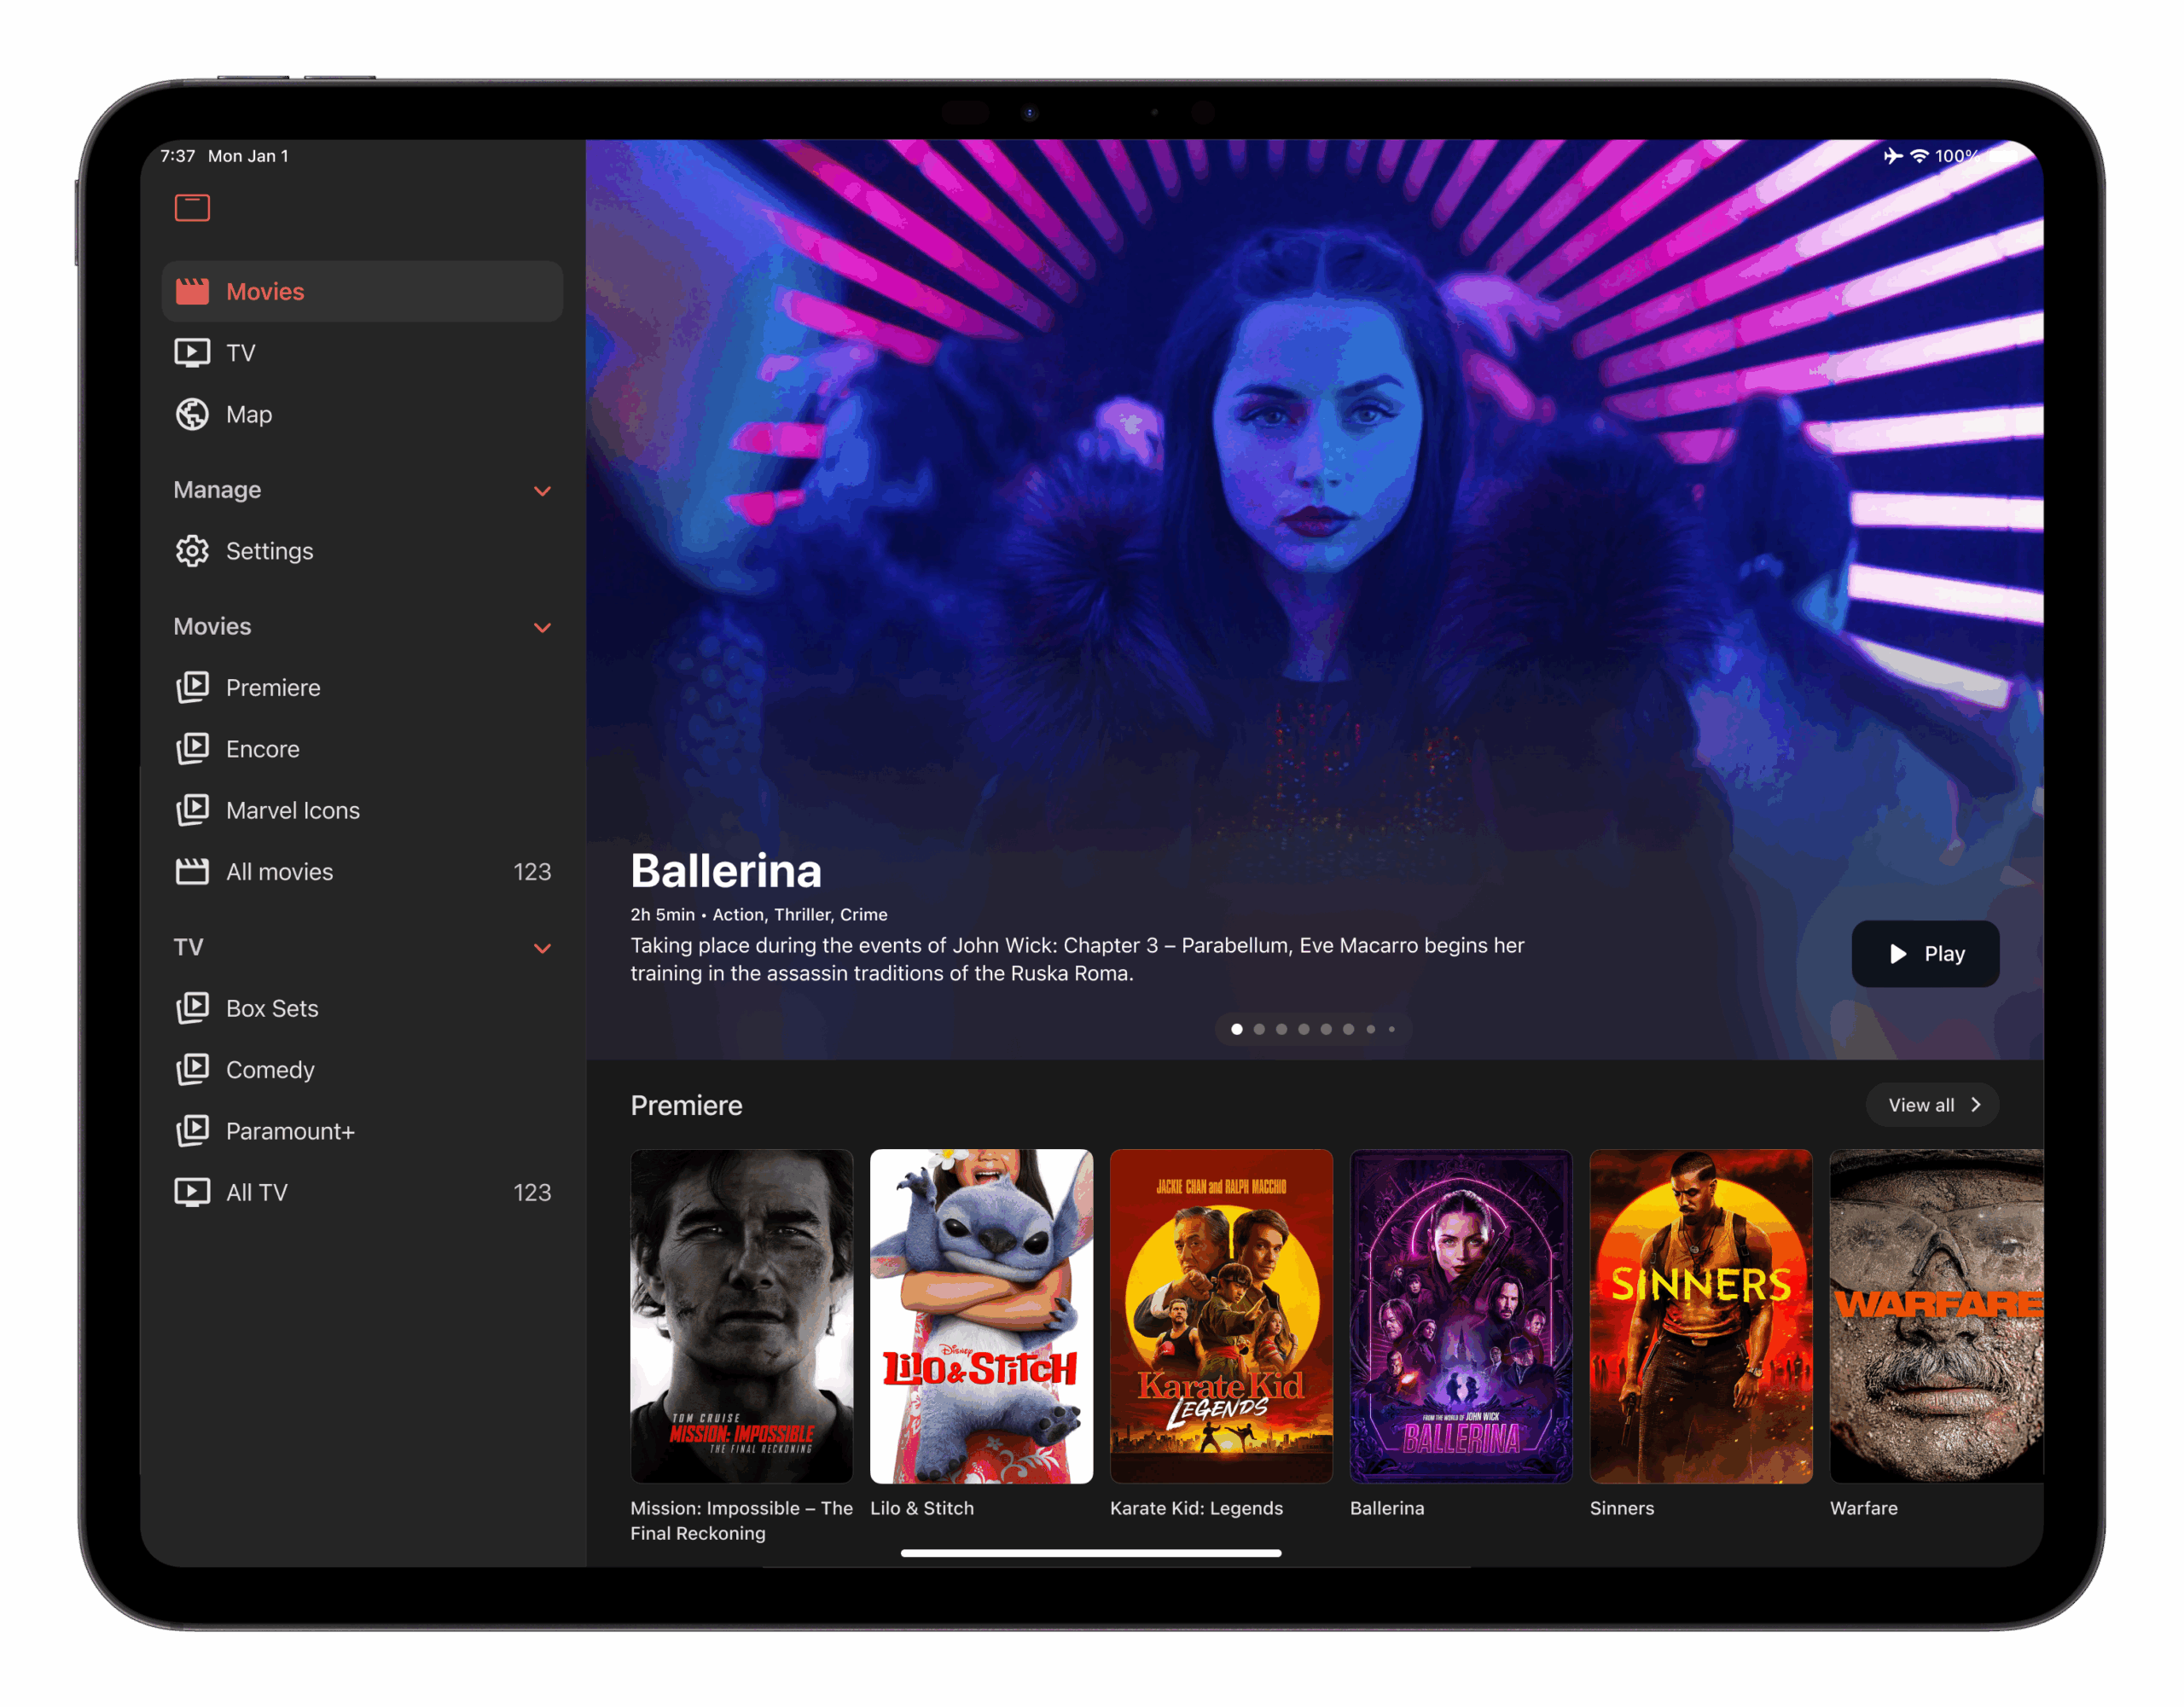Open the Box Sets collection
The image size is (2184, 1707).
coord(271,1008)
